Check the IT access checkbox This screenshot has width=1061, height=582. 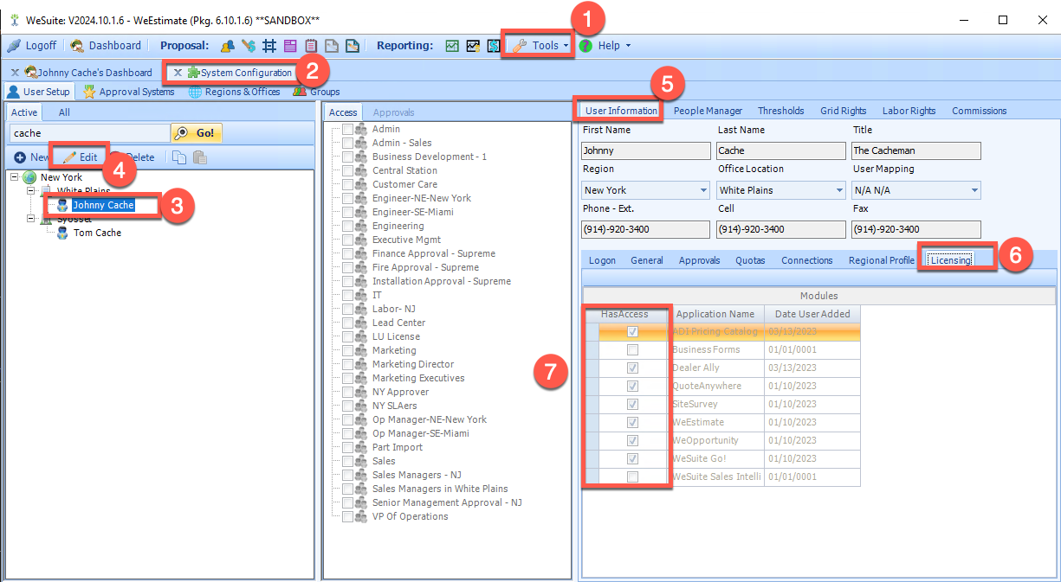(x=347, y=295)
